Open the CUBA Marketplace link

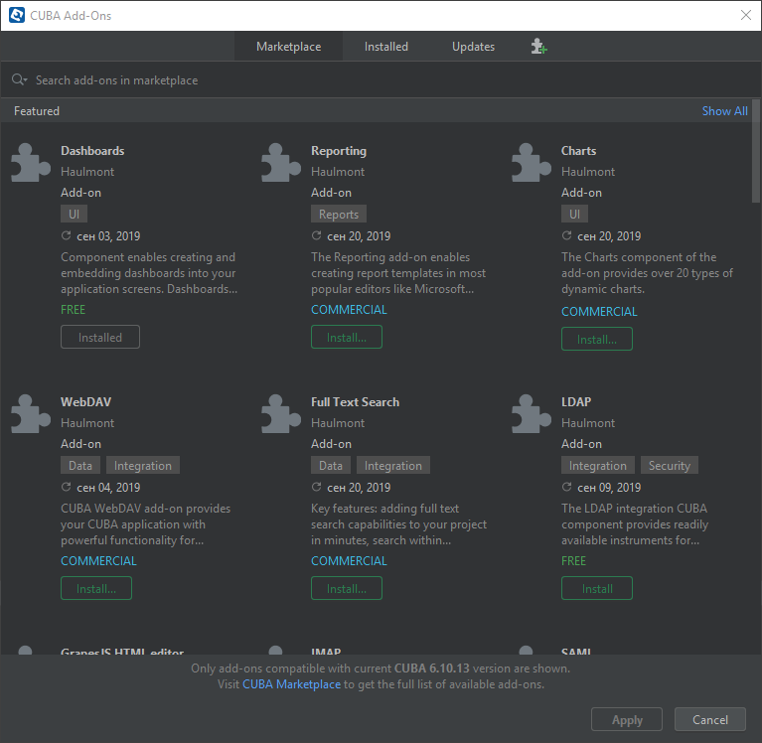point(291,684)
